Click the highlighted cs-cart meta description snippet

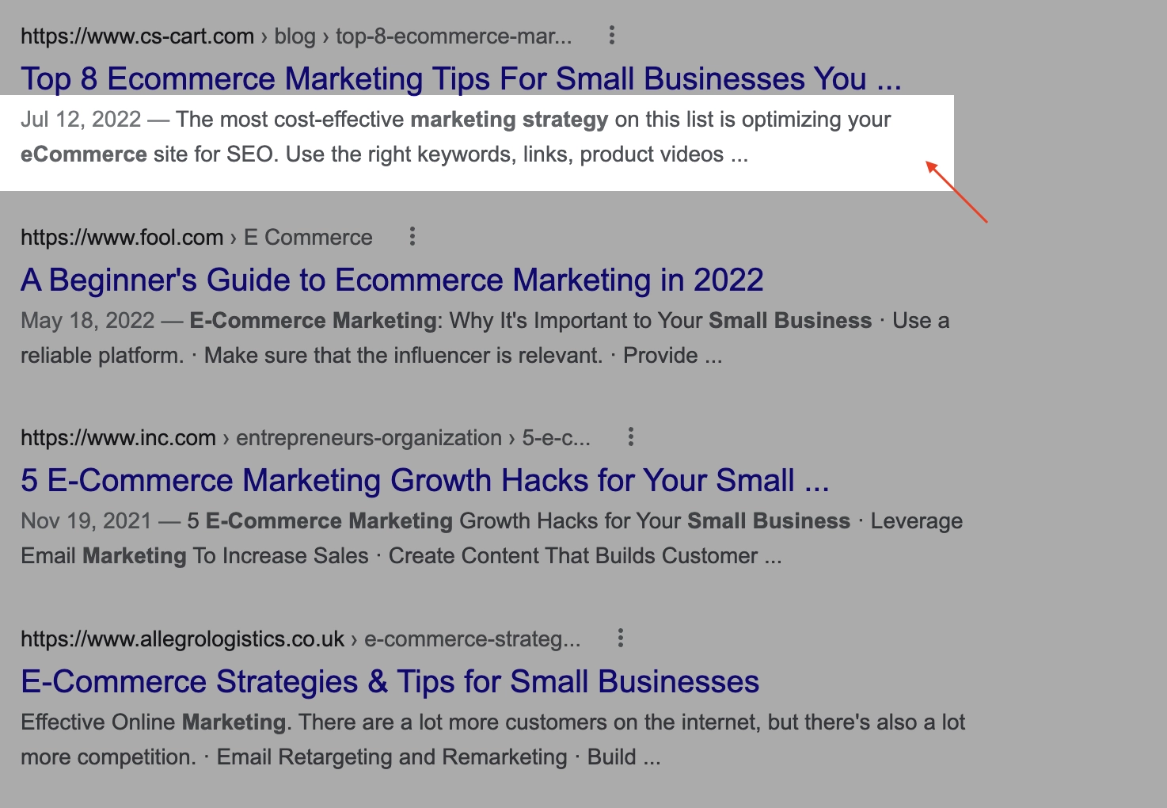455,136
